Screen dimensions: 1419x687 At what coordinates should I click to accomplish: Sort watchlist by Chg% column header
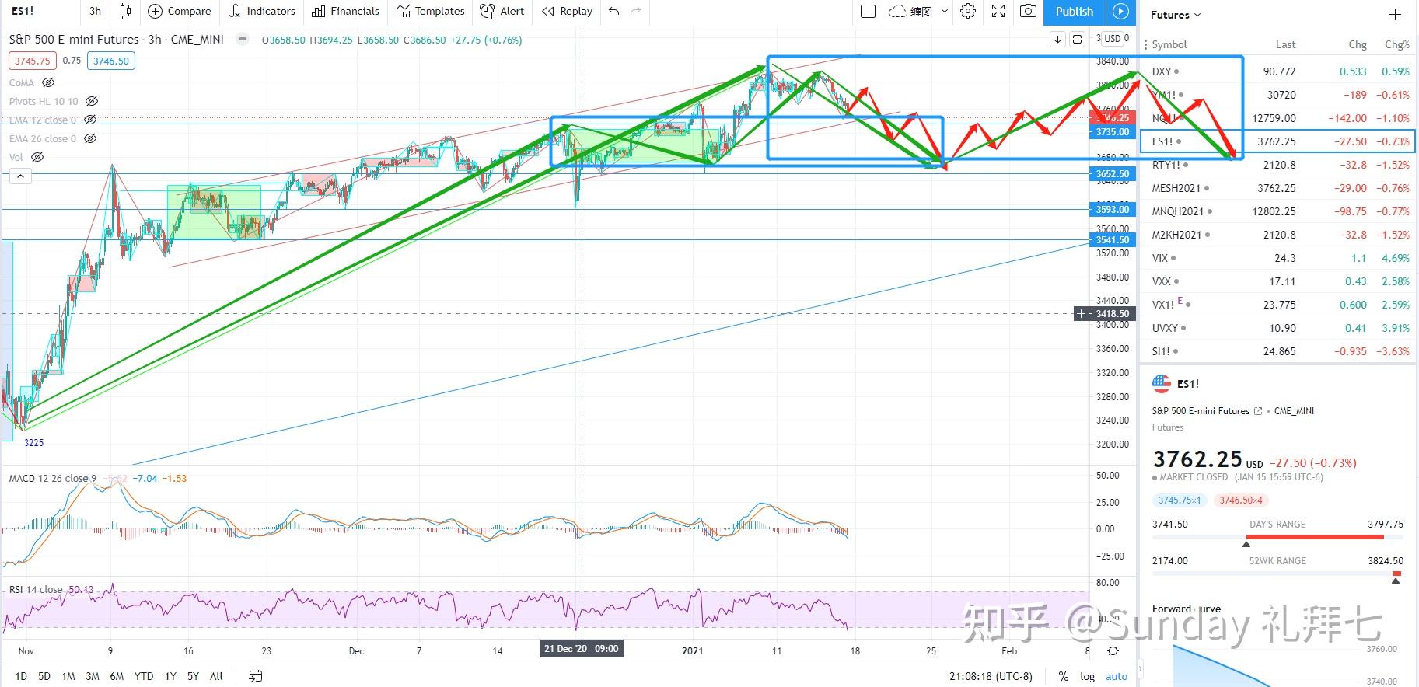1396,44
